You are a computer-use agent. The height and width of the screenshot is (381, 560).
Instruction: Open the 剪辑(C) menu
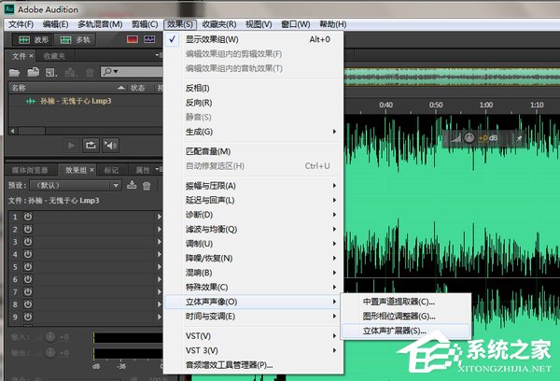(145, 24)
